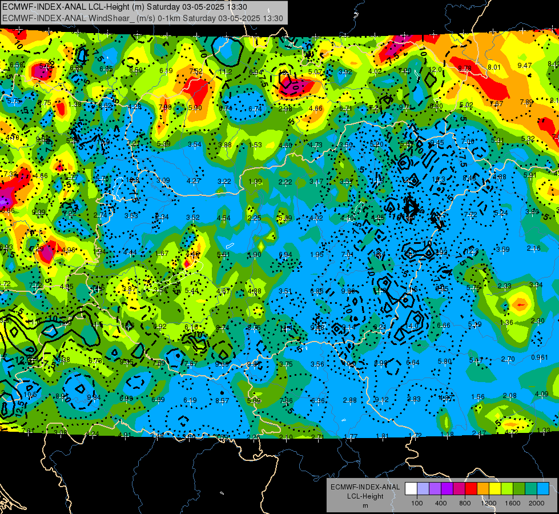Image resolution: width=559 pixels, height=514 pixels.
Task: Click the sky blue legend swatch
Action: (542, 489)
